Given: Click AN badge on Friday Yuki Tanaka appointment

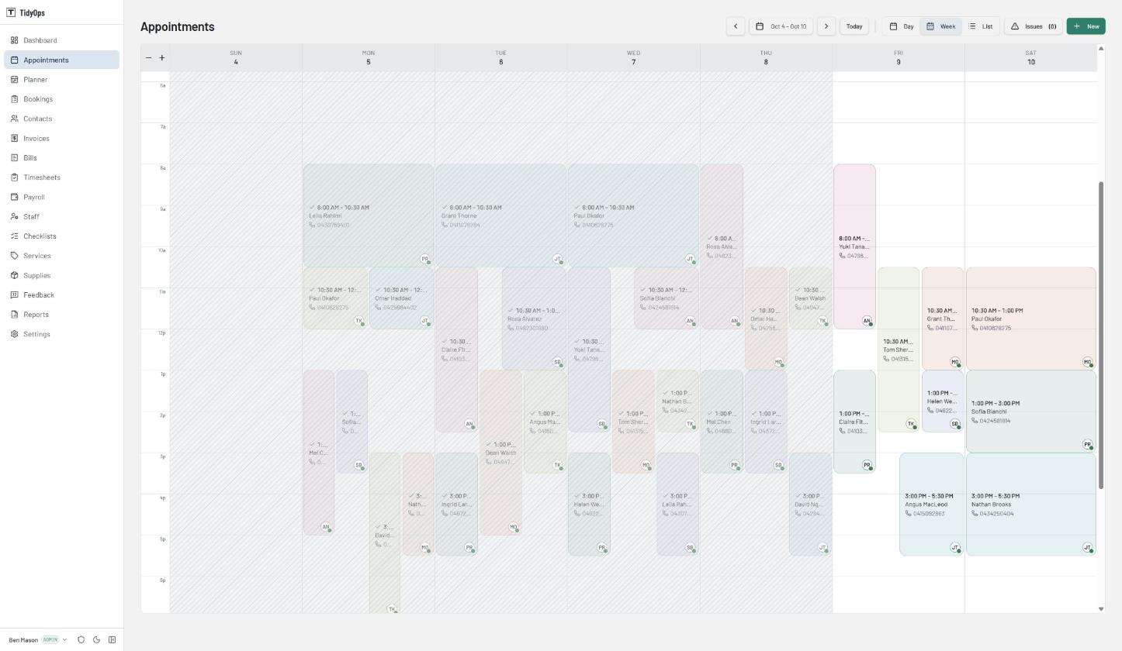Looking at the screenshot, I should tap(867, 321).
